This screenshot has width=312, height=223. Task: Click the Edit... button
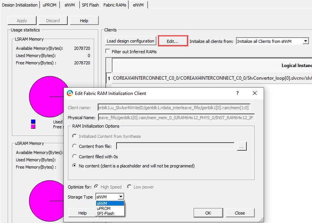pos(173,41)
